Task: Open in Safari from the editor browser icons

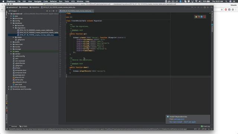Action: (202, 17)
